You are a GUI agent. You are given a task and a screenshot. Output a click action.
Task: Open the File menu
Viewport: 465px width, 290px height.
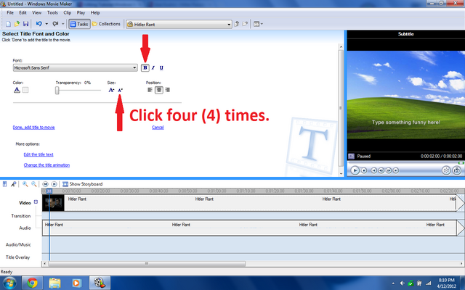point(10,13)
